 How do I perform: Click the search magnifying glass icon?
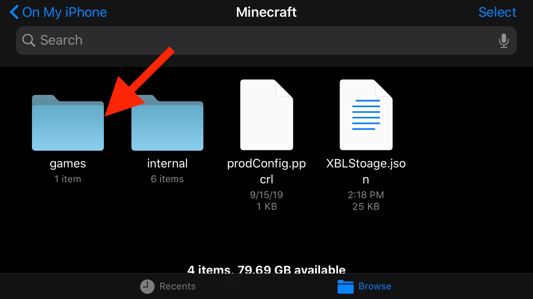point(28,40)
